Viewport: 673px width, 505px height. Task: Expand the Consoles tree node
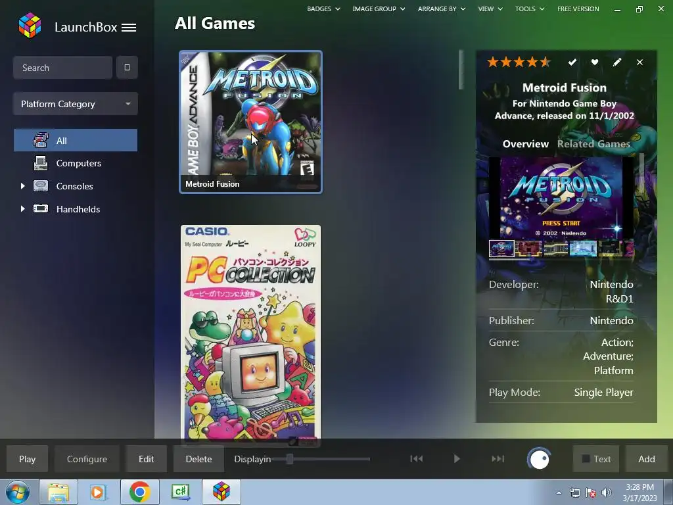23,186
